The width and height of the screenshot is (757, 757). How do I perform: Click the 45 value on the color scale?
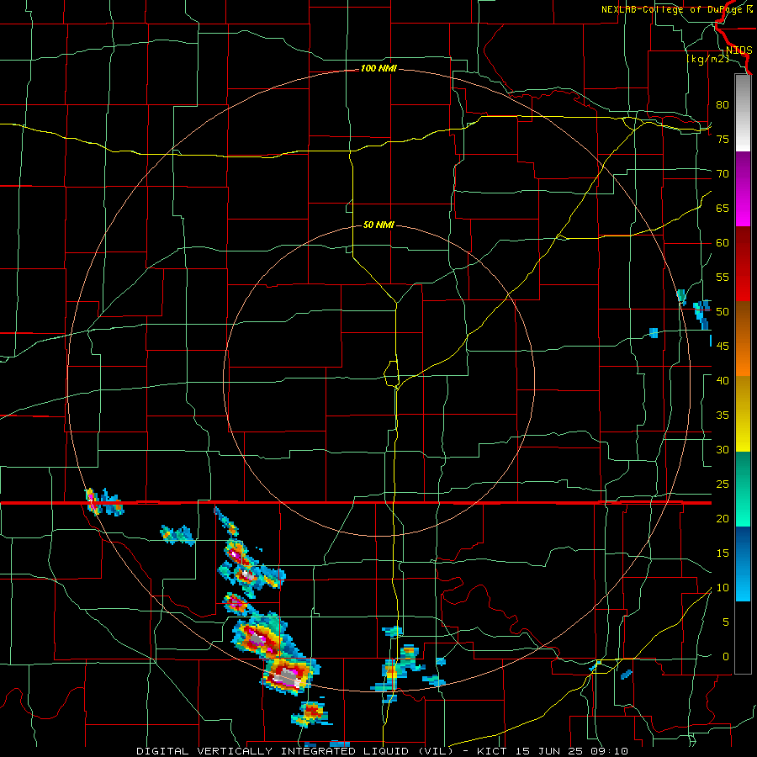723,347
